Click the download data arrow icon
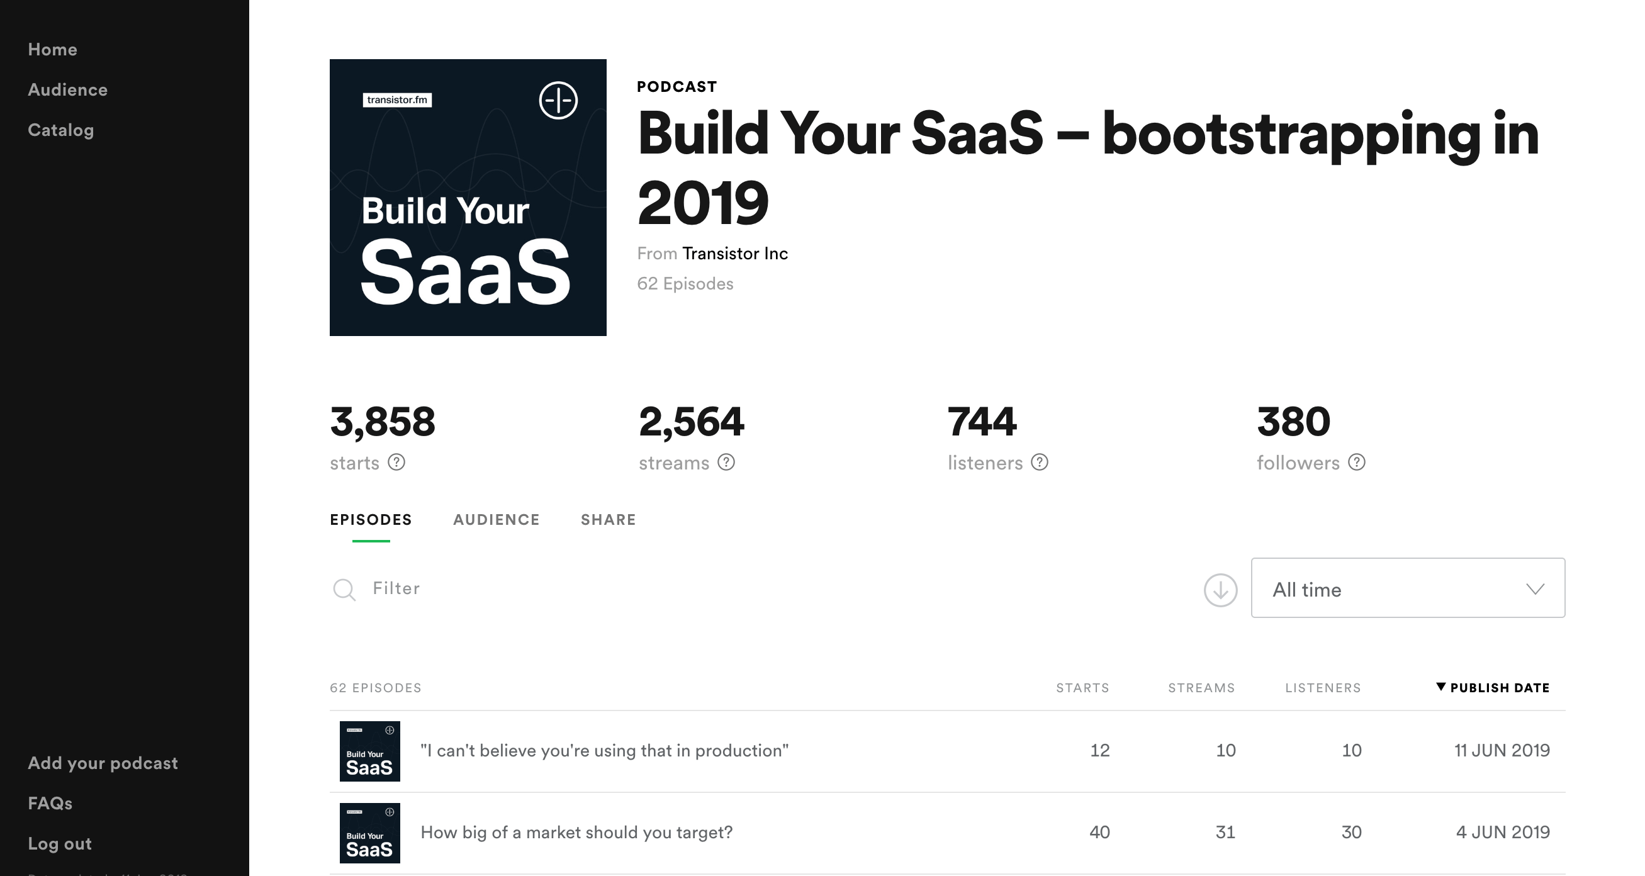The height and width of the screenshot is (876, 1645). (x=1220, y=590)
